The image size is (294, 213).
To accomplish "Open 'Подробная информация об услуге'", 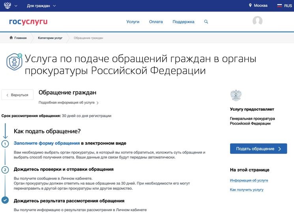I will [67, 102].
